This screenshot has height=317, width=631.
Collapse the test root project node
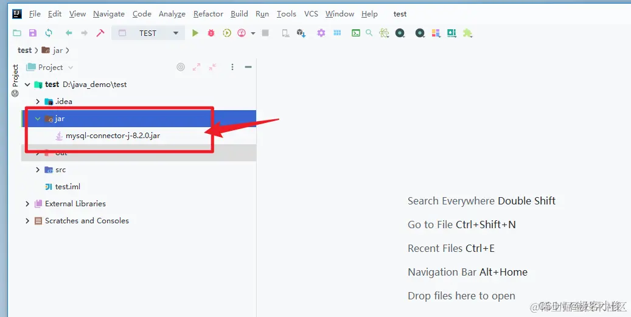tap(27, 85)
